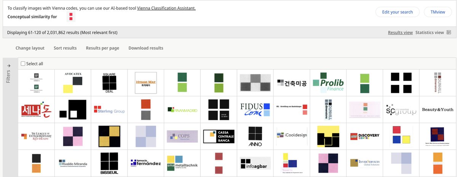
Task: Open the FIDUS Com trademark result
Action: tap(255, 110)
